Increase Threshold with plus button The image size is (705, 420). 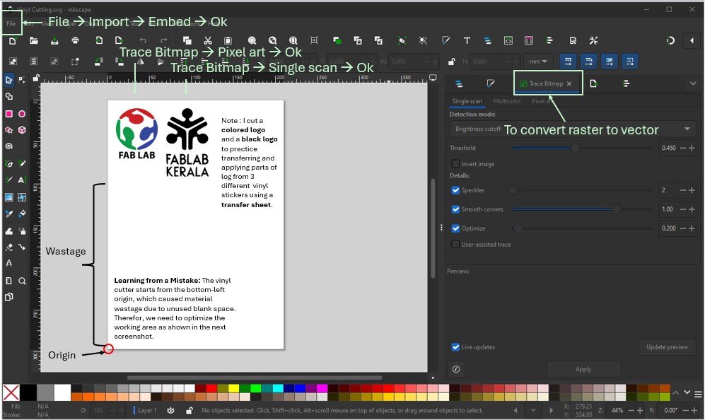click(x=692, y=148)
